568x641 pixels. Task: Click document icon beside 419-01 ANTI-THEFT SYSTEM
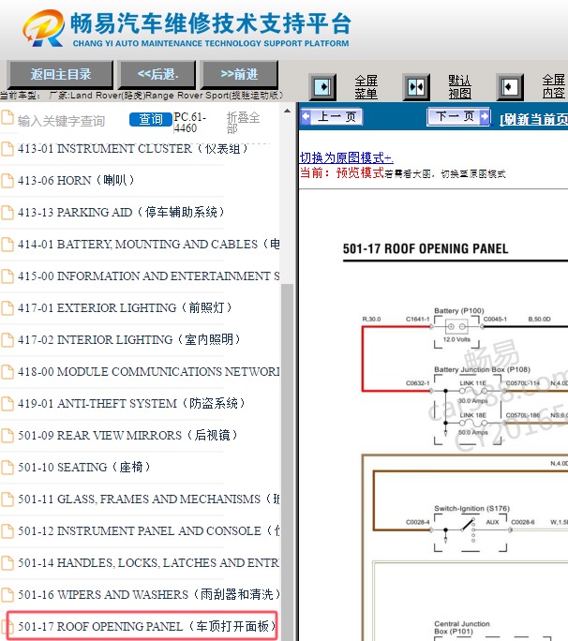coord(7,404)
